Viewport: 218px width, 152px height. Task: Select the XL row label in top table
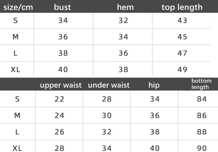pyautogui.click(x=15, y=70)
